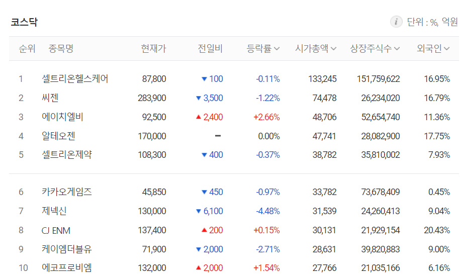The height and width of the screenshot is (278, 460).
Task: Click market cap 74,478
Action: coord(324,98)
